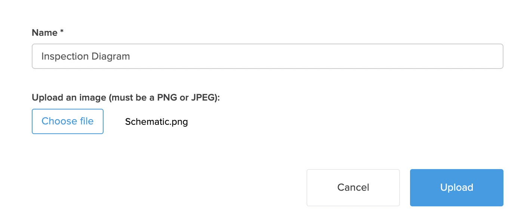530x219 pixels.
Task: Cancel the image upload dialog
Action: pos(353,187)
